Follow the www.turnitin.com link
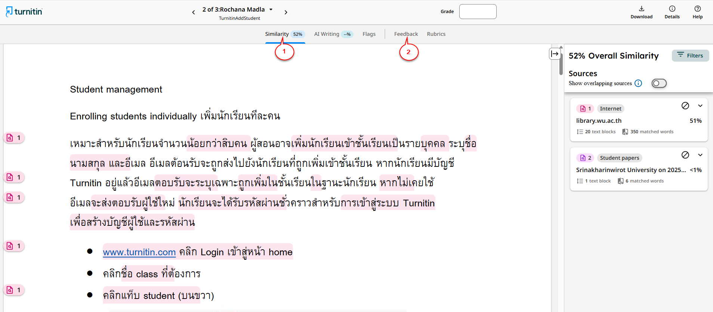Viewport: 713px width, 312px height. point(139,252)
